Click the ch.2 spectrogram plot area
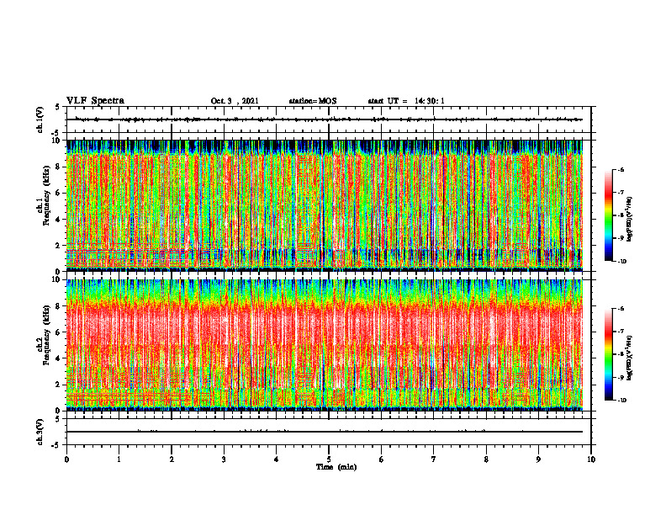Image resolution: width=666 pixels, height=515 pixels. coord(325,345)
